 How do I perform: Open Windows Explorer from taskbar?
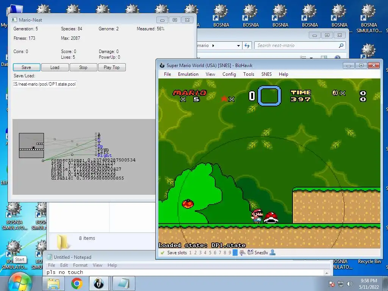[53, 283]
